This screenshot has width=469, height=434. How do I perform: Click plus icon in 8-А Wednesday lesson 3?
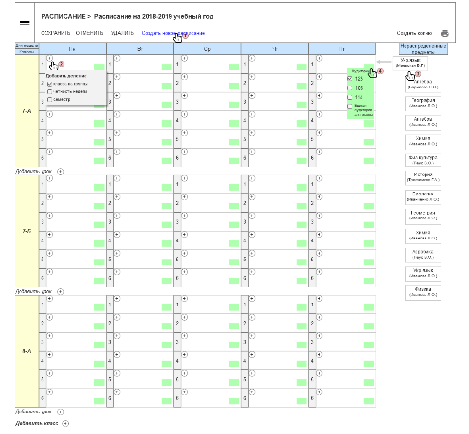(x=185, y=336)
